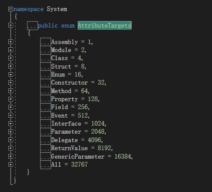The image size is (212, 192).
Task: Expand the plus box beside Constructor = 32
Action: click(11, 82)
